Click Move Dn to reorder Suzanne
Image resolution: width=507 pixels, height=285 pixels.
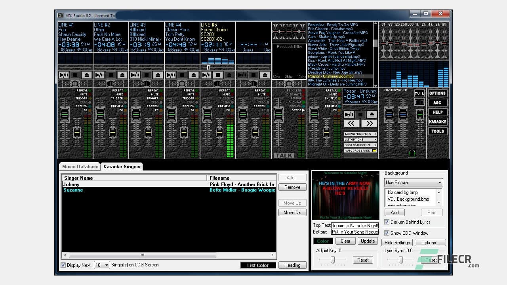click(x=292, y=213)
